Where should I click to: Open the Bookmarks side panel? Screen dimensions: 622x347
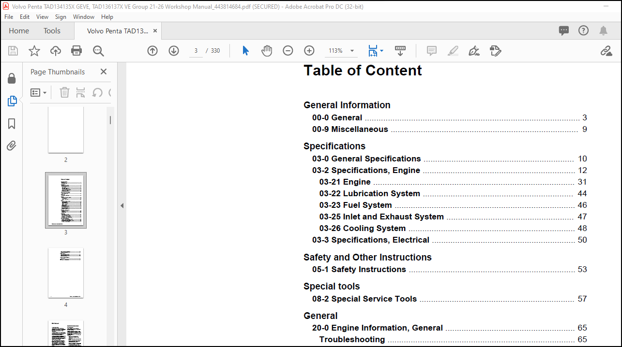click(x=12, y=124)
